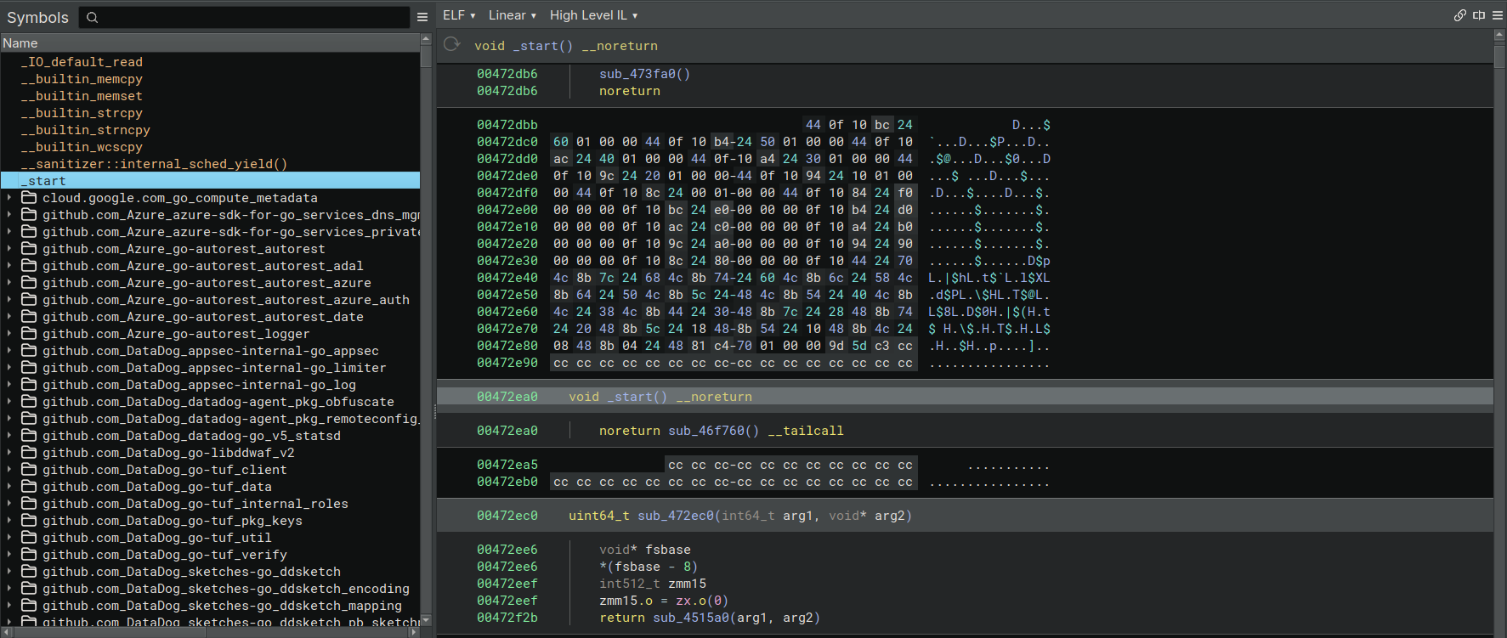The height and width of the screenshot is (638, 1507).
Task: Click the split pane icon
Action: [1479, 15]
